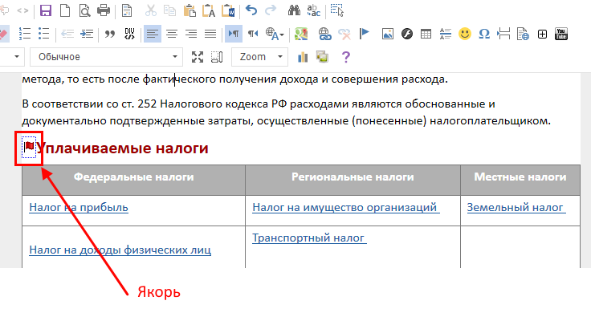Insert an IFrame
Viewport: 591px width, 321px height.
523,34
